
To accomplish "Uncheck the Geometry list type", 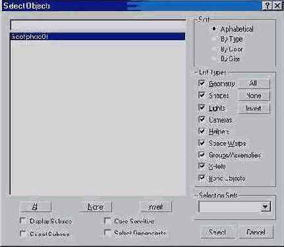I will [x=202, y=83].
